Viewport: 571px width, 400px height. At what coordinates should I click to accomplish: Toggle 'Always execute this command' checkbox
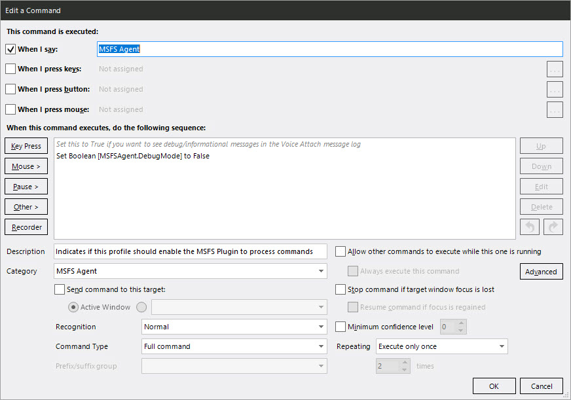click(x=353, y=271)
